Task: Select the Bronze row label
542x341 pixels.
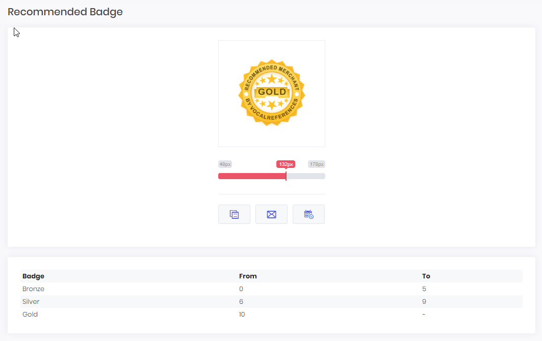Action: (x=33, y=289)
